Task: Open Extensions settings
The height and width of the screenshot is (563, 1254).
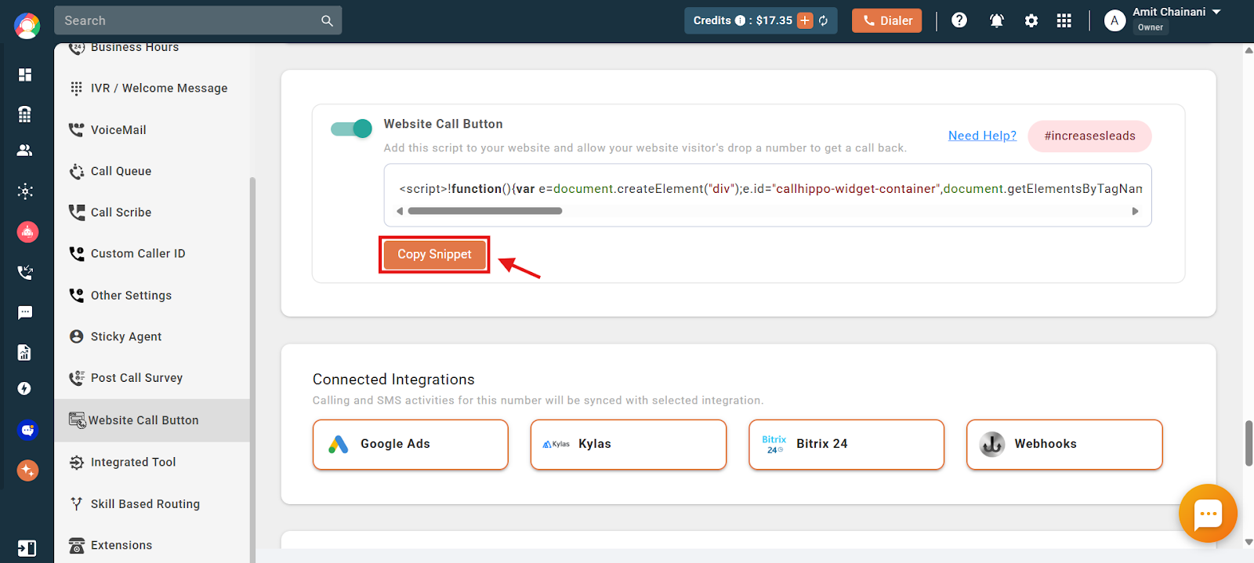Action: pyautogui.click(x=152, y=546)
